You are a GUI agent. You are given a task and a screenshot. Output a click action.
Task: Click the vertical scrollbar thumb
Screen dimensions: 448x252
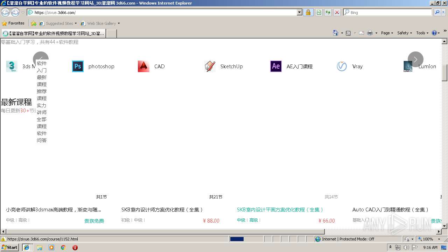coord(444,73)
